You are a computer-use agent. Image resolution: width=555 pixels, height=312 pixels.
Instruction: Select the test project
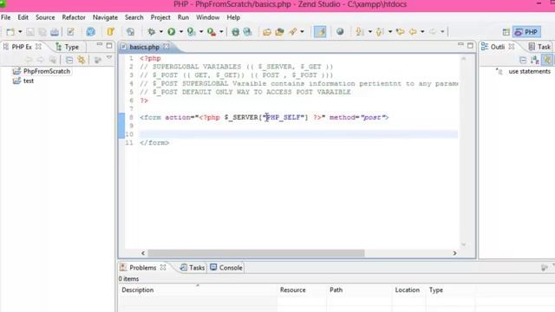(x=29, y=81)
